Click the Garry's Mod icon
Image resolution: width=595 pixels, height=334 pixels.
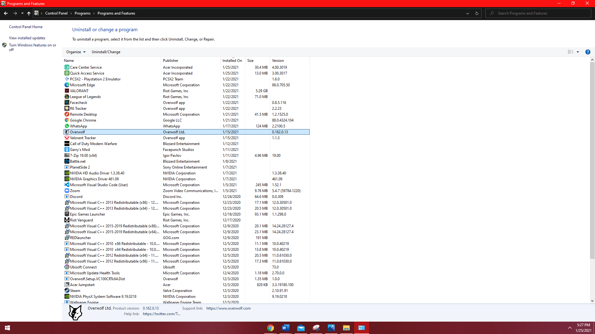(67, 149)
